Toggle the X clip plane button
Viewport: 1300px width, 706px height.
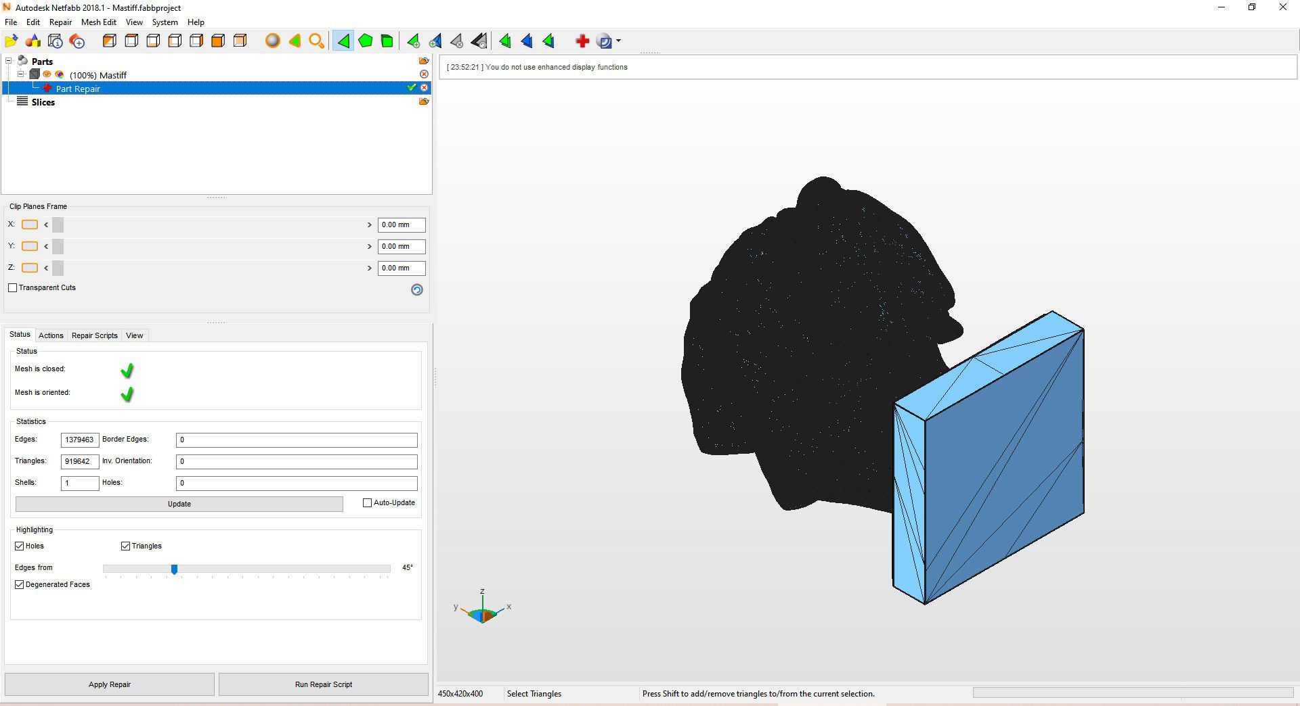pyautogui.click(x=30, y=225)
